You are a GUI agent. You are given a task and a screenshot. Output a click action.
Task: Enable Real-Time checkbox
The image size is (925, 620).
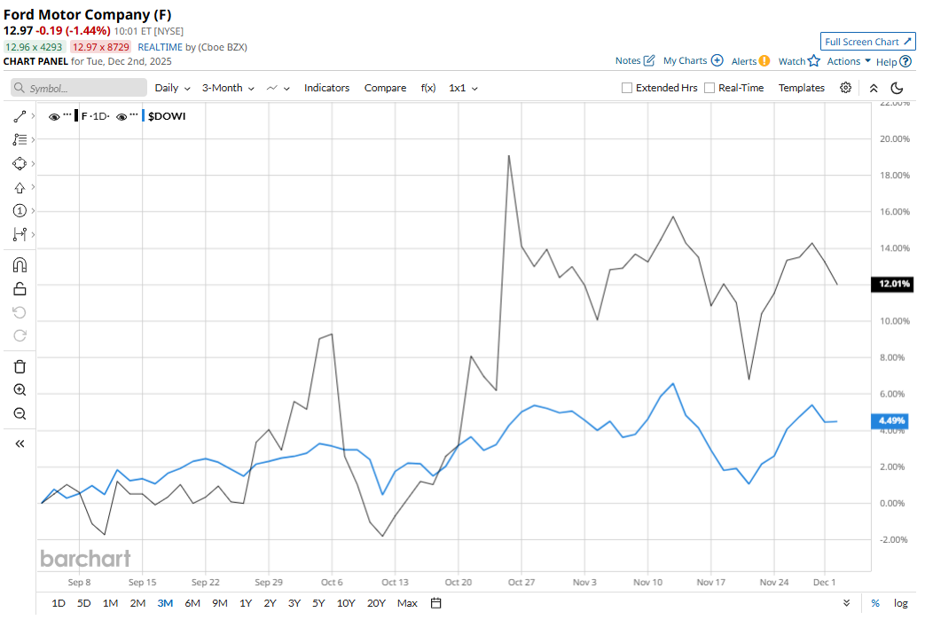(x=709, y=88)
